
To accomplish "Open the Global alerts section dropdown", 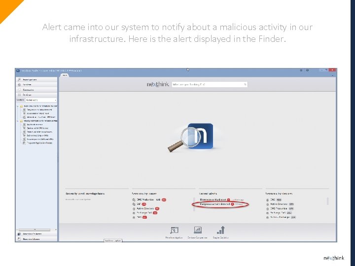I will pyautogui.click(x=41, y=100).
